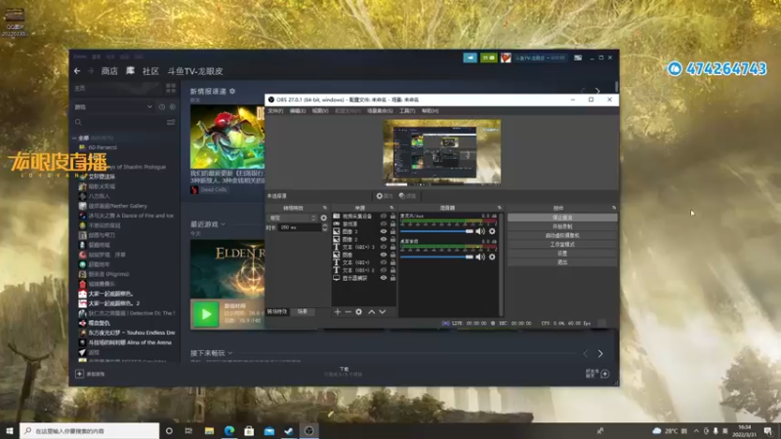
Task: Pop out the OBS sources dock panel
Action: point(391,208)
